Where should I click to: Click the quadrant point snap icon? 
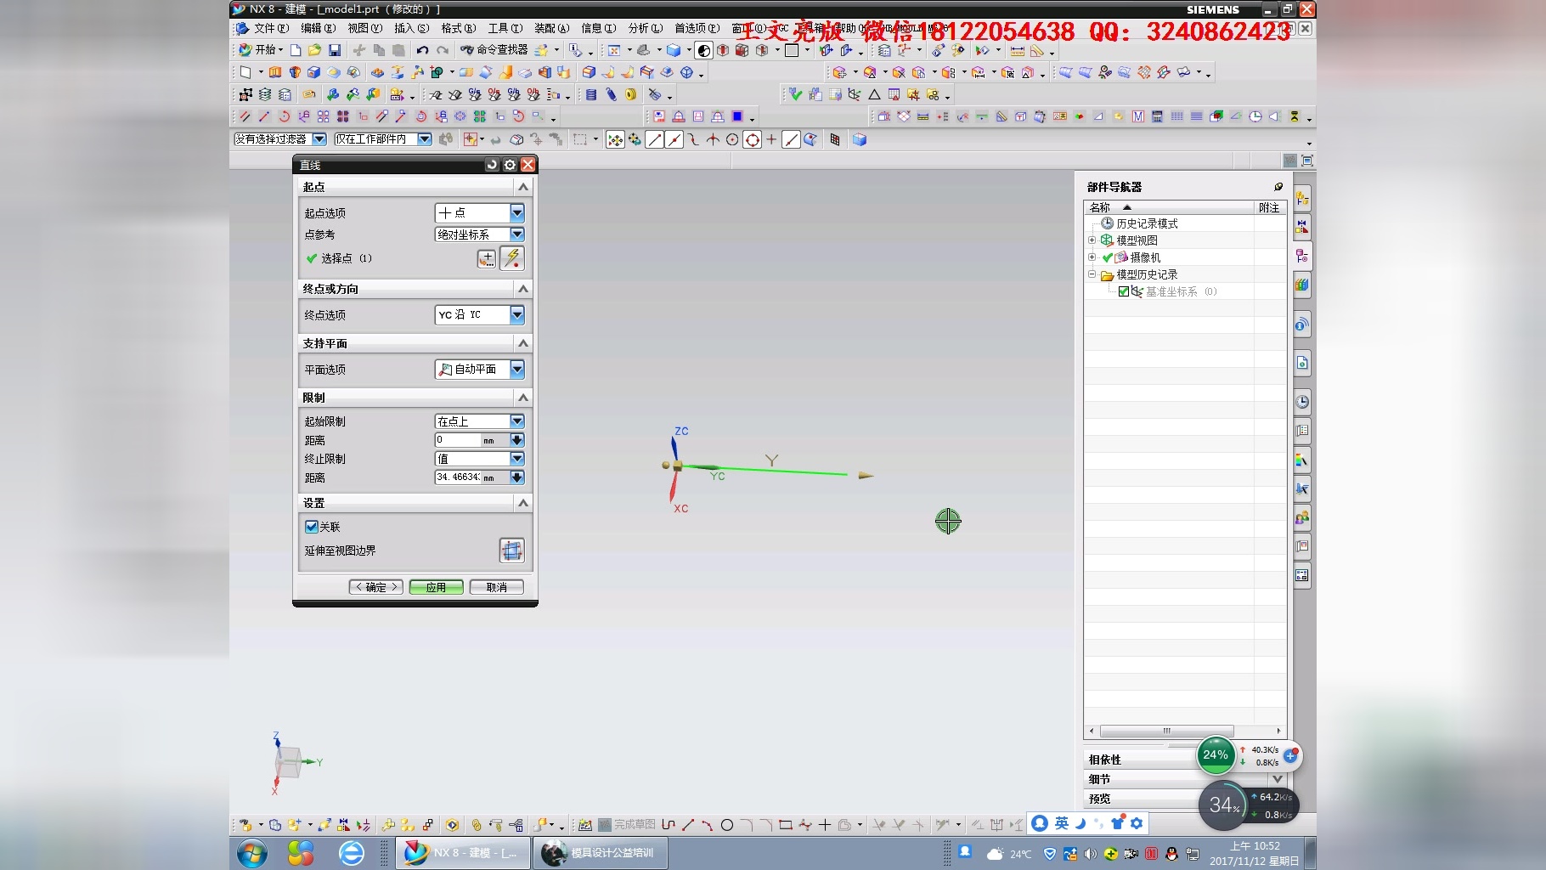pyautogui.click(x=753, y=139)
